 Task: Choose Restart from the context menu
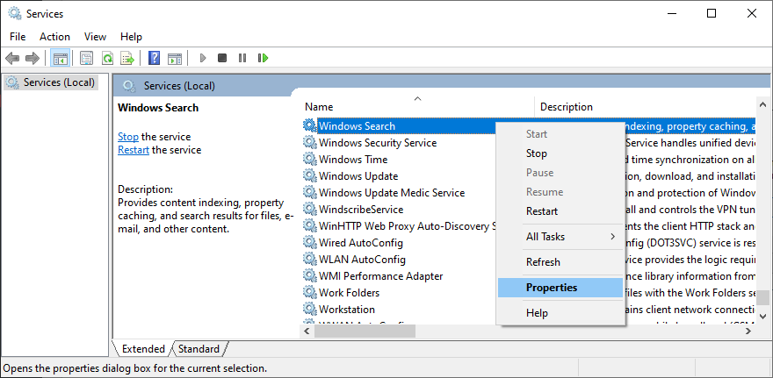tap(541, 211)
